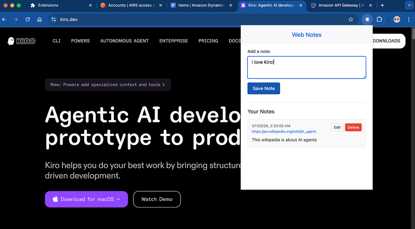Open the POWERS nav item
415x229 pixels.
tap(80, 41)
